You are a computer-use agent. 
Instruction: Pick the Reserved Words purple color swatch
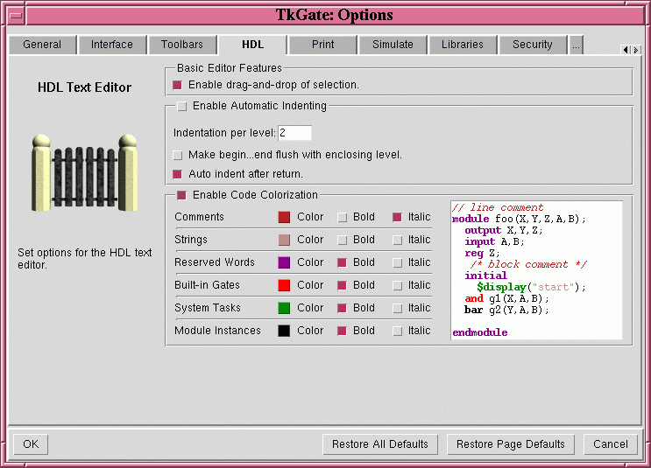point(284,262)
